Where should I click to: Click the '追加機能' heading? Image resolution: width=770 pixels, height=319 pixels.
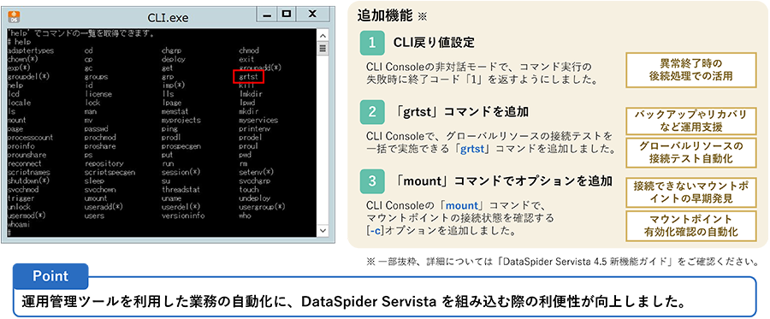(386, 15)
